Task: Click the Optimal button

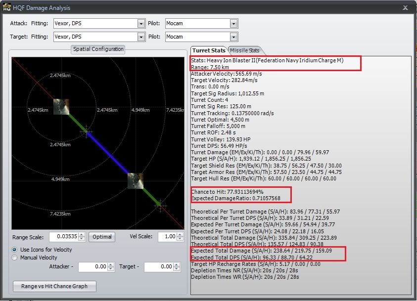Action: pyautogui.click(x=102, y=237)
